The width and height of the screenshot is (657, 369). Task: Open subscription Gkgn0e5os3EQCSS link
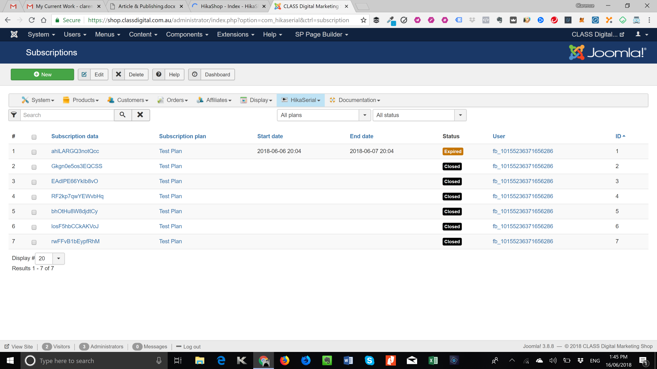click(77, 166)
